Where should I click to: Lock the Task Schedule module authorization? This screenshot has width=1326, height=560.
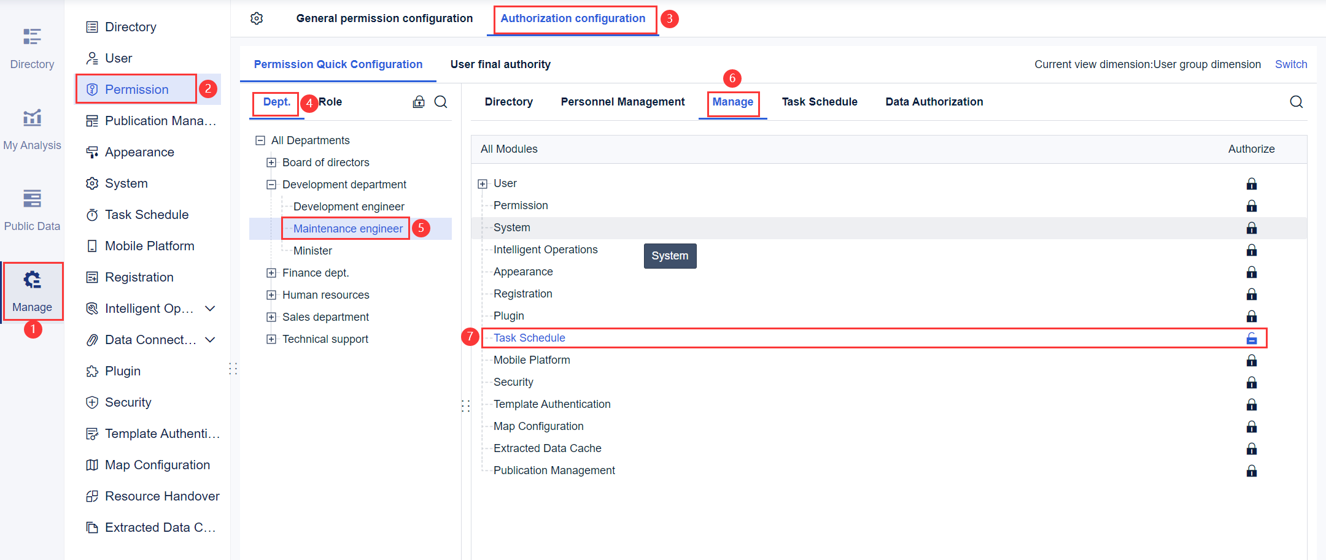[x=1251, y=338]
